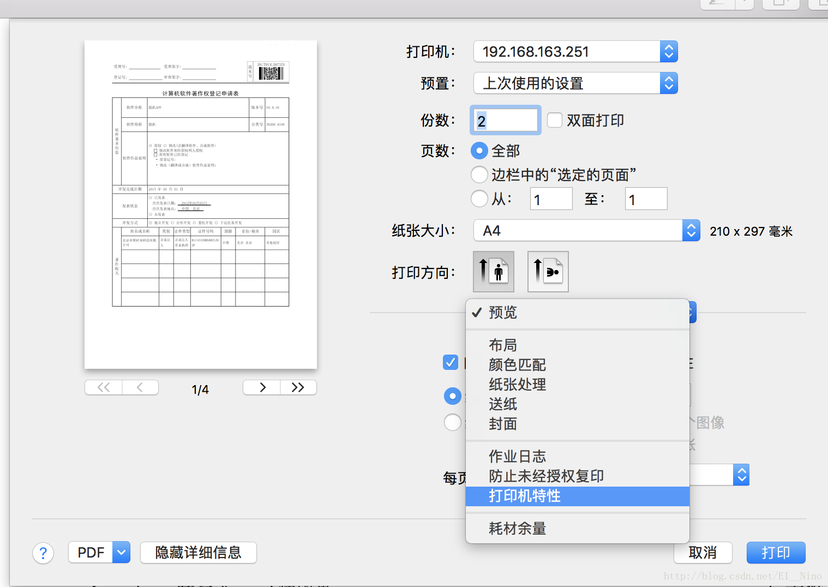
Task: Select the 从 page range radio button
Action: point(479,199)
